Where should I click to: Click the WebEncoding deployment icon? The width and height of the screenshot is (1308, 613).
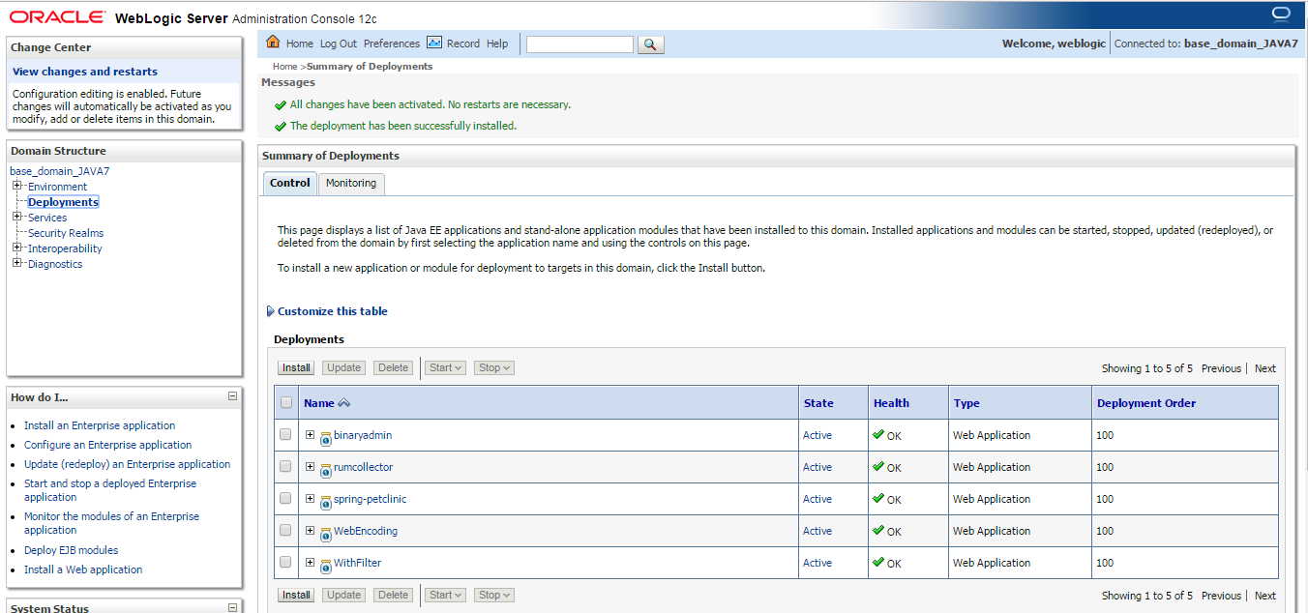(x=325, y=533)
